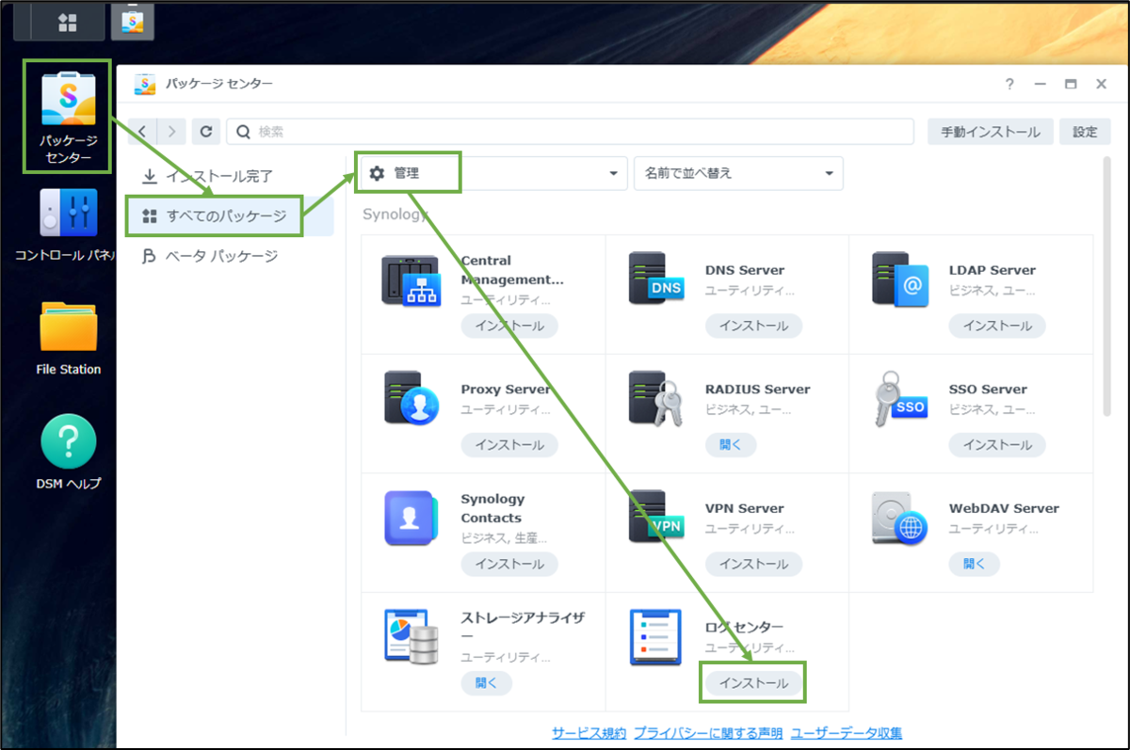Click the Proxy Server package icon
The height and width of the screenshot is (750, 1130).
tap(411, 399)
